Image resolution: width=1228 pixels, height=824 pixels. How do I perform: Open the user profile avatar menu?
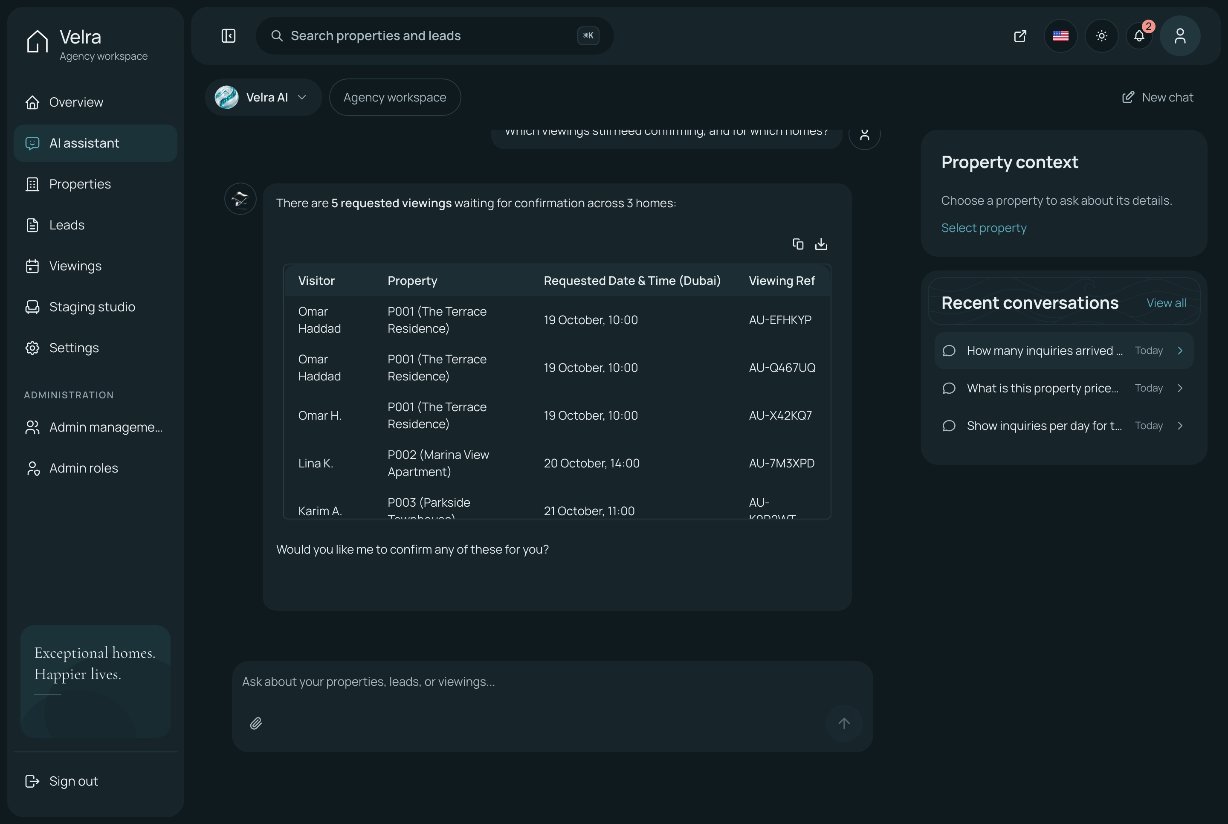click(1180, 36)
